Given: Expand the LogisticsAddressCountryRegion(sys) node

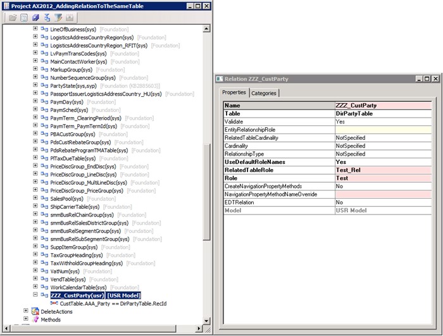Looking at the screenshot, I should (35, 37).
